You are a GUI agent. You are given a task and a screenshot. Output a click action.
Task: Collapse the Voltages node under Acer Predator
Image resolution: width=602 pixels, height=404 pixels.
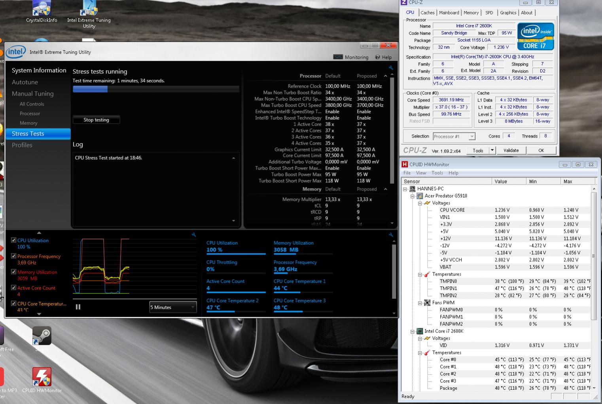420,203
